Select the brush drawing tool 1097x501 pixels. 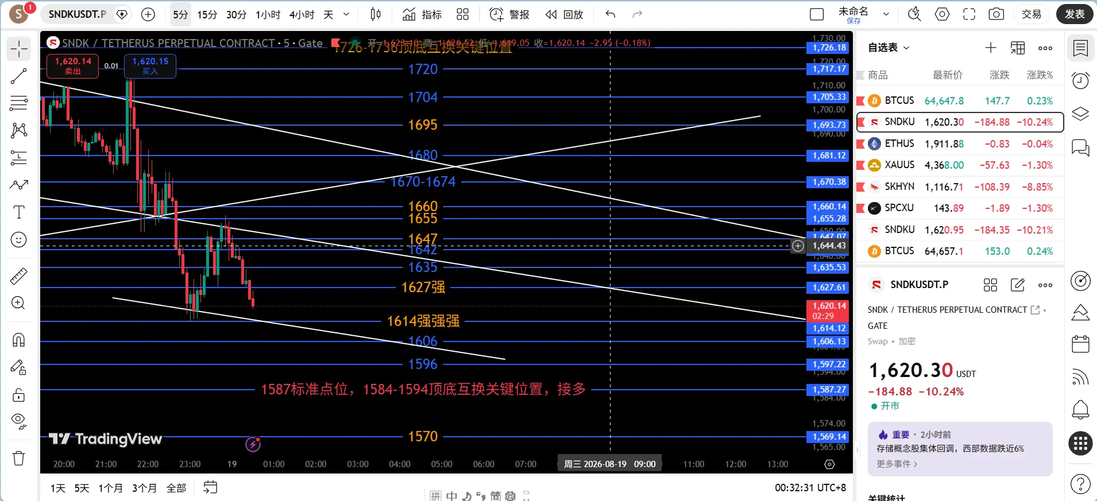pos(19,185)
